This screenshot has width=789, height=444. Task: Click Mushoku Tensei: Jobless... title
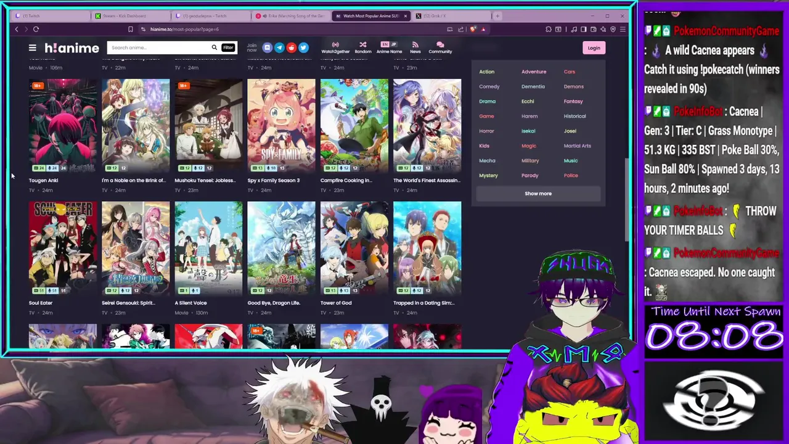coord(205,181)
